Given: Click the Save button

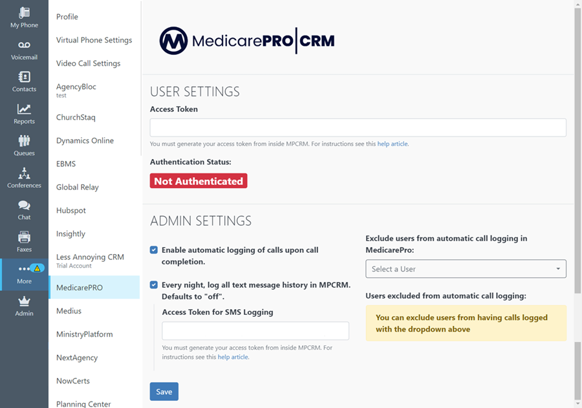Looking at the screenshot, I should (164, 392).
